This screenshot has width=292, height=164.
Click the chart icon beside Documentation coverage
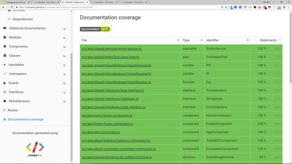tap(5, 119)
